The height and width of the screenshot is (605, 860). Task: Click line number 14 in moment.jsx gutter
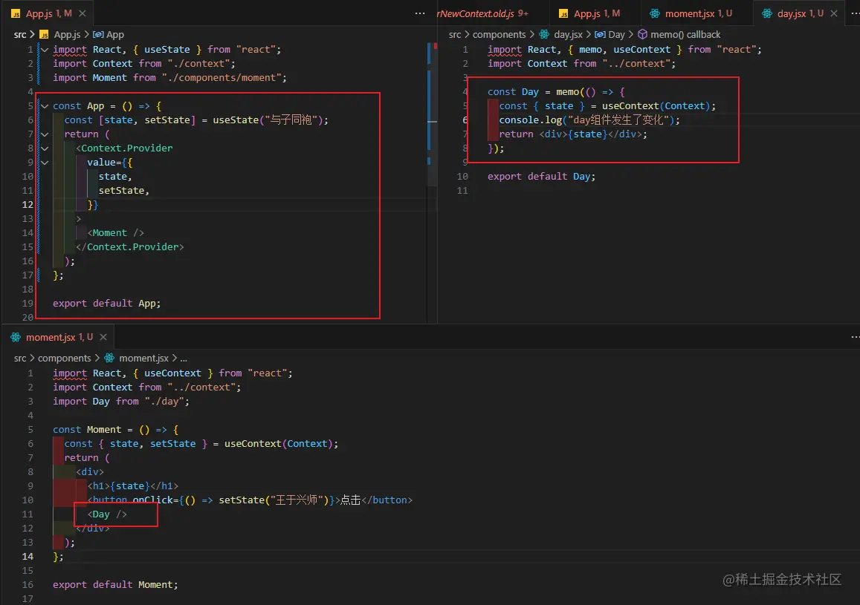point(28,556)
